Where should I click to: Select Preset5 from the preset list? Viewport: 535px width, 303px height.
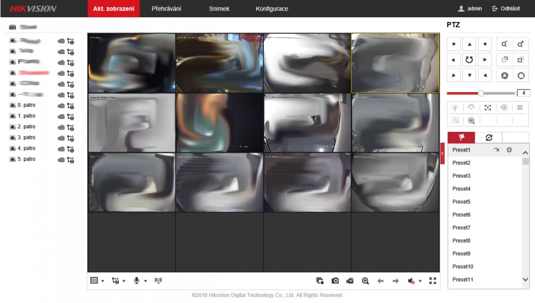click(461, 202)
